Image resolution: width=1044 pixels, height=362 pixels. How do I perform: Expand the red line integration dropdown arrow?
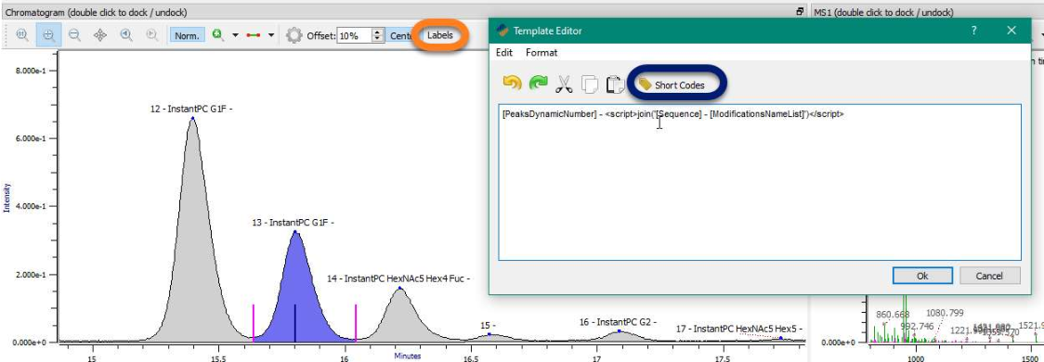click(271, 36)
